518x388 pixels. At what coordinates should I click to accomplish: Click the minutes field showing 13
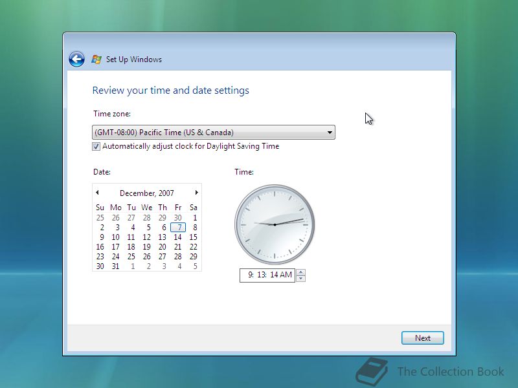pyautogui.click(x=262, y=275)
